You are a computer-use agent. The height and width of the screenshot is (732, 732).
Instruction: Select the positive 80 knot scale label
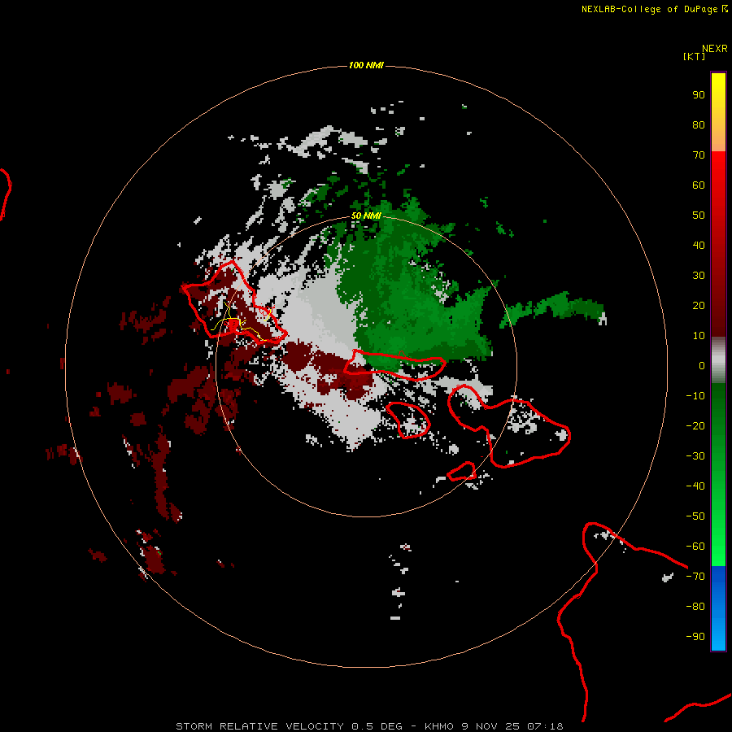tap(699, 125)
